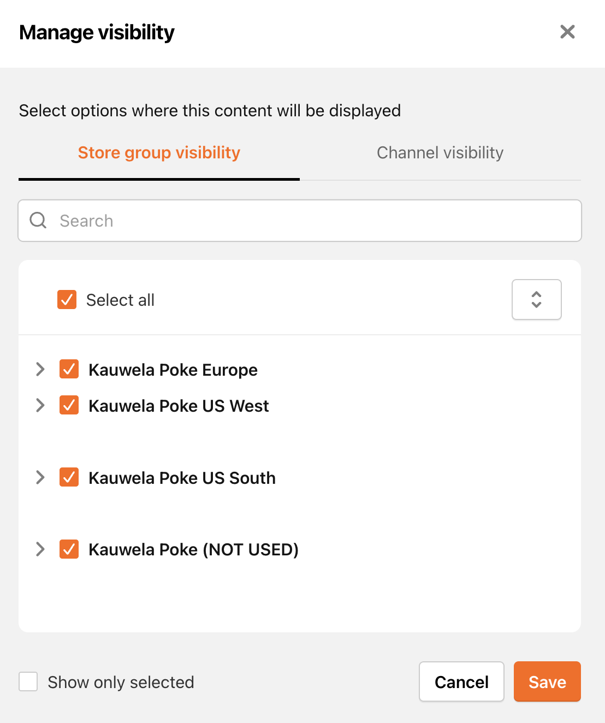Switch to Channel visibility tab
Screen dimensions: 605x723
point(440,153)
